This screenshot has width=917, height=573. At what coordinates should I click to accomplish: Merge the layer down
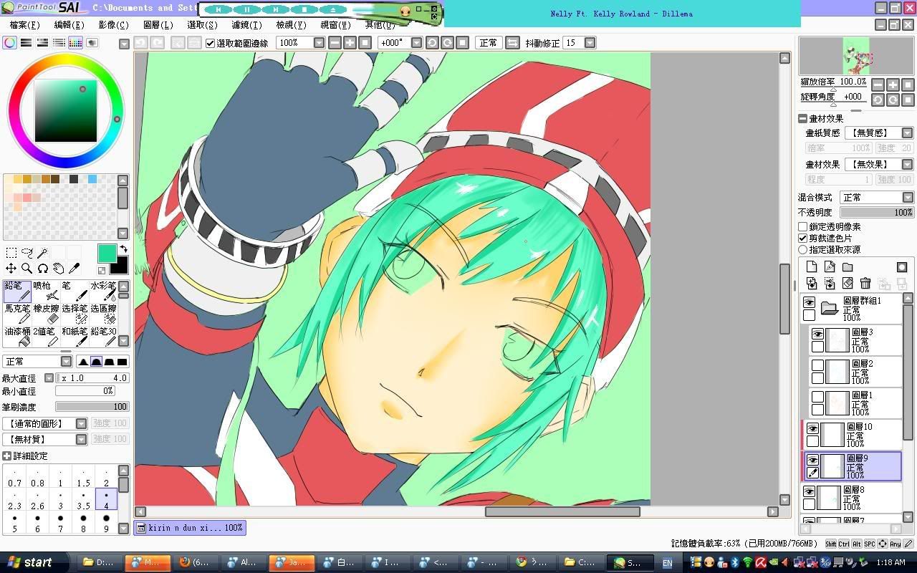pyautogui.click(x=812, y=284)
